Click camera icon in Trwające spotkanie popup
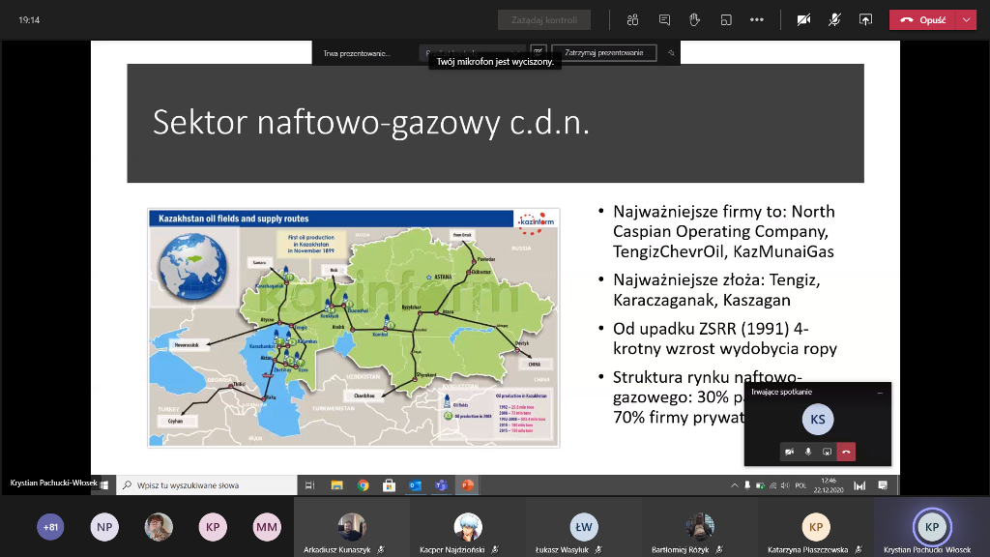The height and width of the screenshot is (557, 990). click(789, 452)
